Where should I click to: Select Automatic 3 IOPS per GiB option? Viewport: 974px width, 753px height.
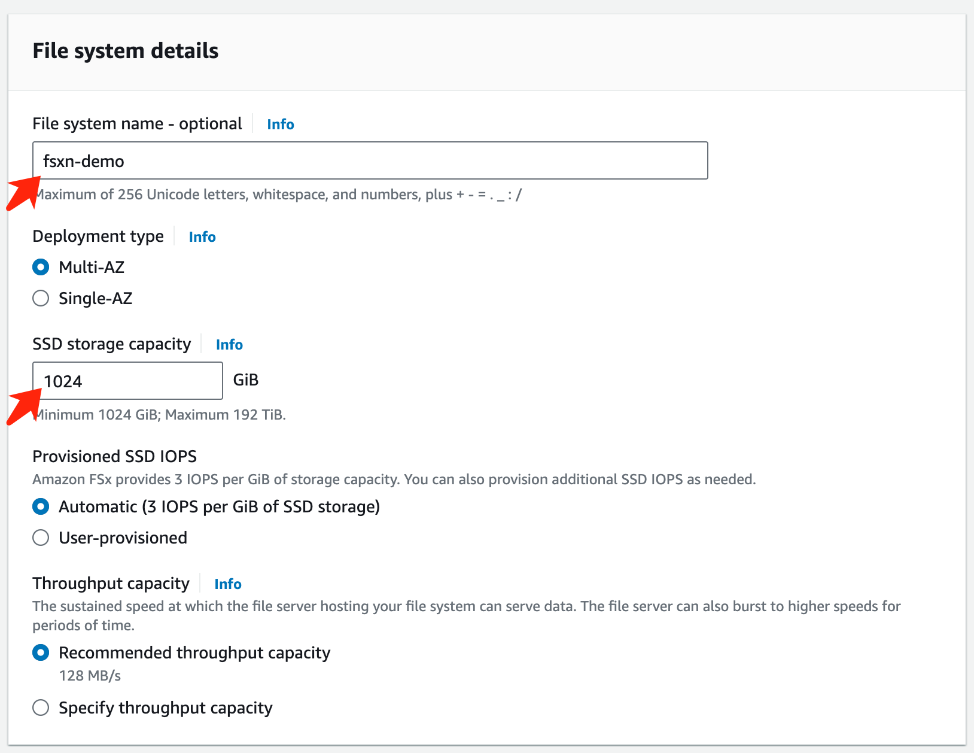tap(41, 507)
